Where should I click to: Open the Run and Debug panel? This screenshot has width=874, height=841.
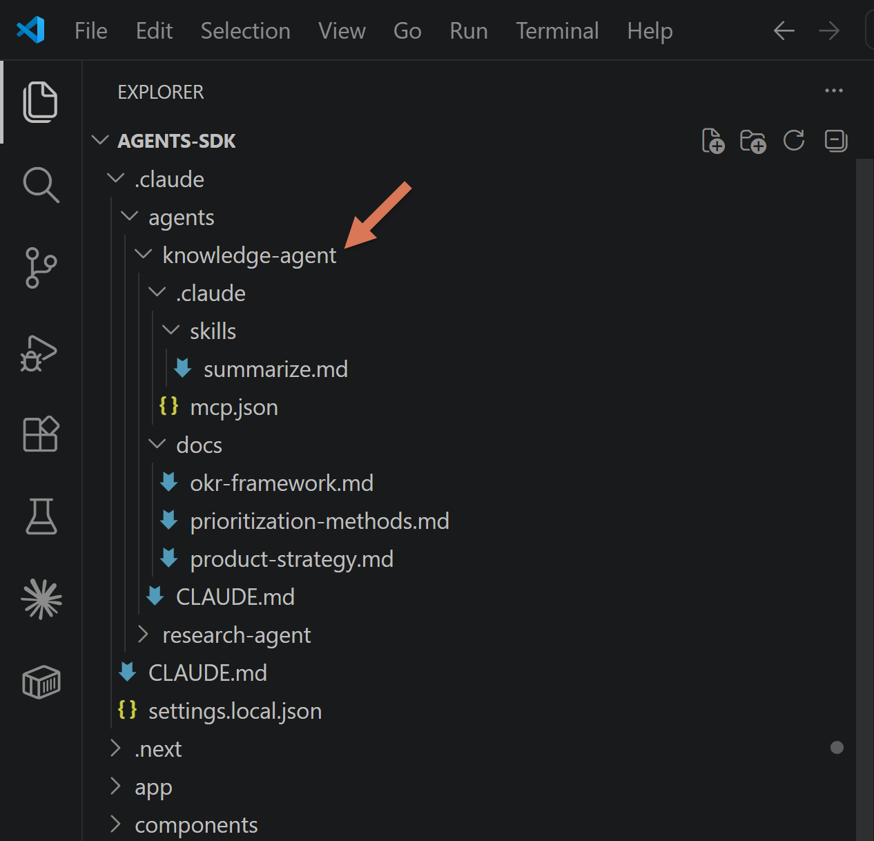(x=41, y=353)
